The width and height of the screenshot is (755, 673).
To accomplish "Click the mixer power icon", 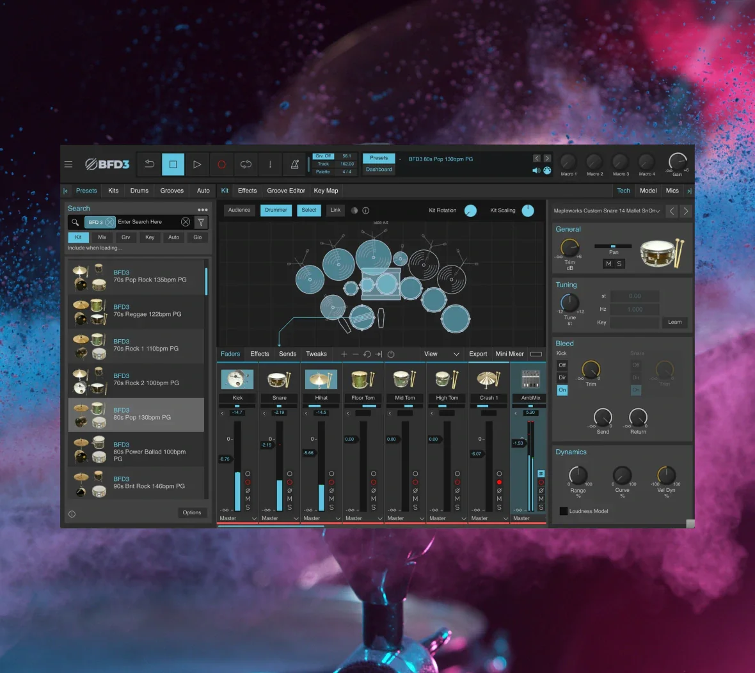I will (x=391, y=354).
